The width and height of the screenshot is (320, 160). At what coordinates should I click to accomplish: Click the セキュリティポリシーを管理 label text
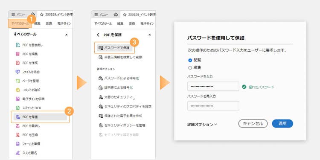coord(125,125)
